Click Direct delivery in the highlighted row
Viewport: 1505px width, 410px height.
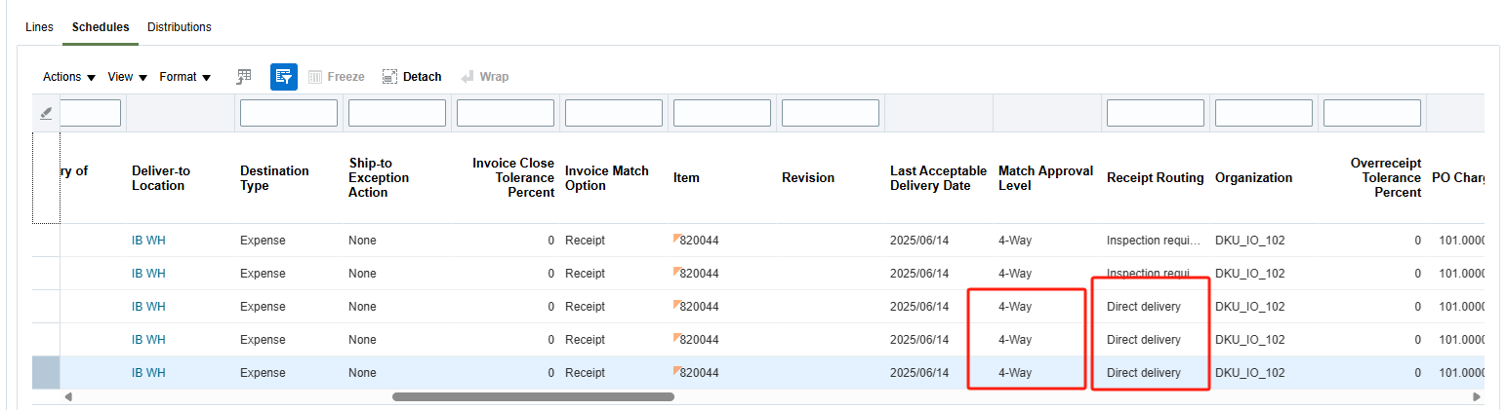1144,373
